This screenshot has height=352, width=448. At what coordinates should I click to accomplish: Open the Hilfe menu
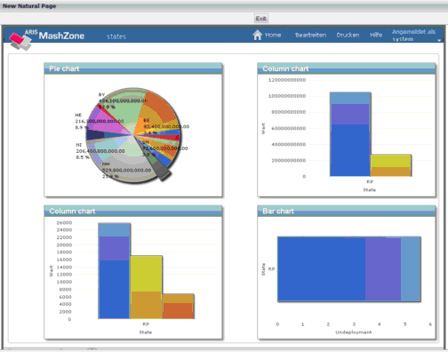click(x=376, y=35)
